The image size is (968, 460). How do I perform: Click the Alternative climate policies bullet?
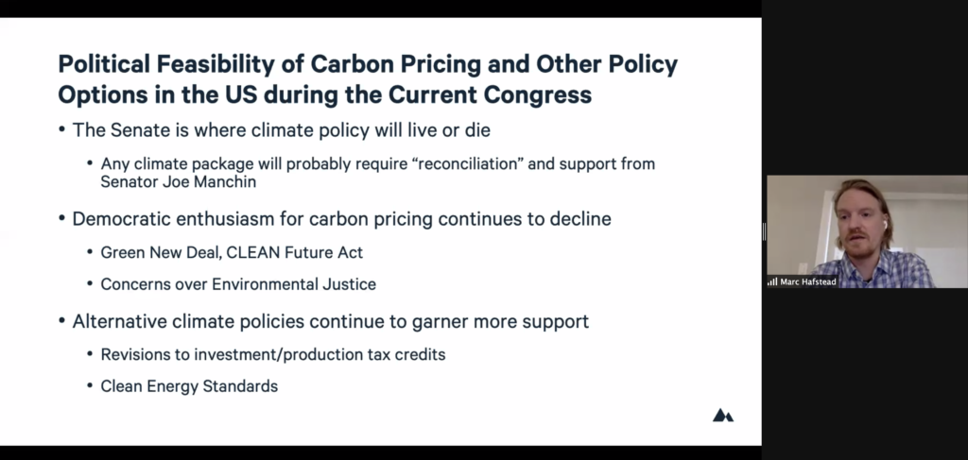point(330,322)
